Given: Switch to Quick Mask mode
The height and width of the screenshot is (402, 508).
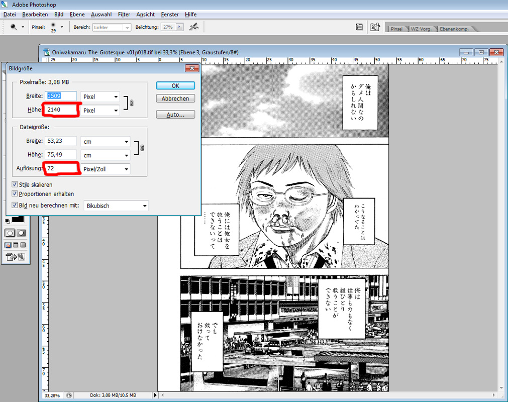Looking at the screenshot, I should point(21,233).
